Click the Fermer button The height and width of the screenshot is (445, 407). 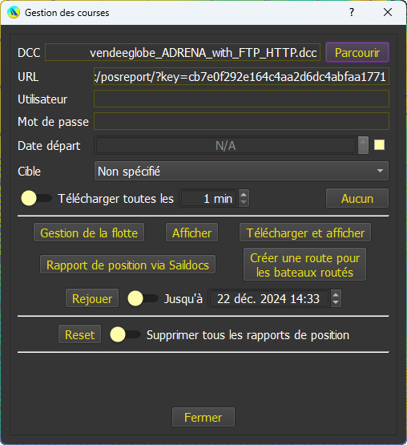point(203,417)
